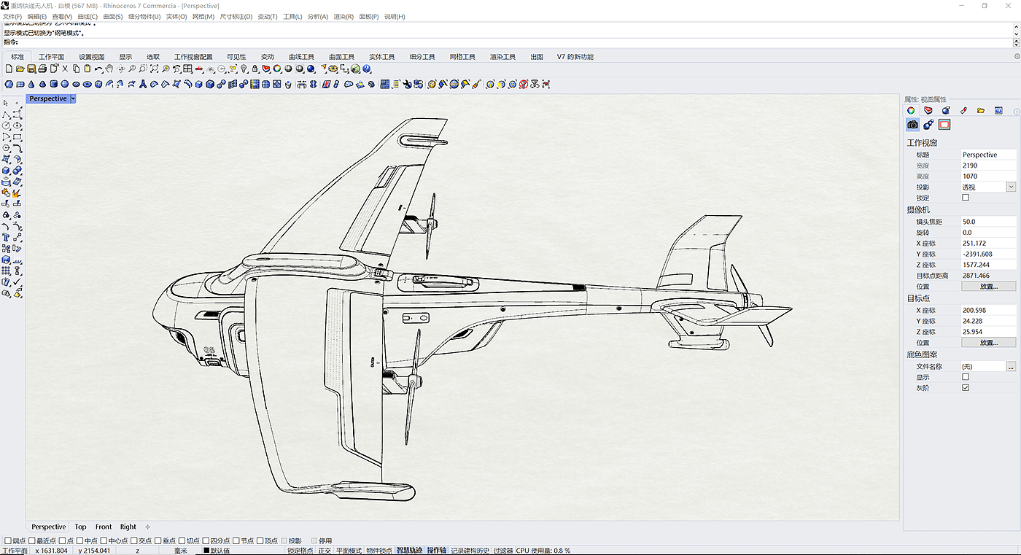Click the camera position 放置... button
The image size is (1021, 555).
(x=988, y=287)
